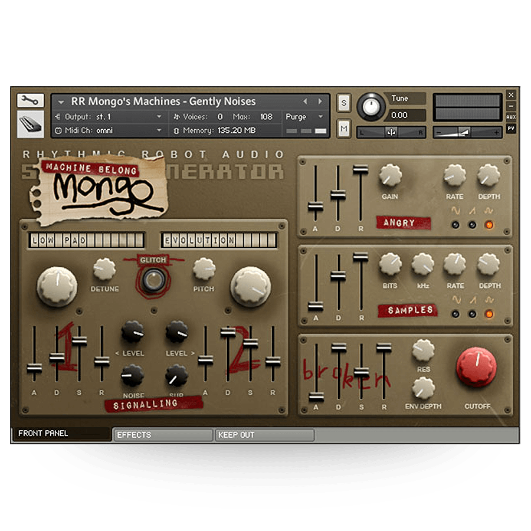The width and height of the screenshot is (531, 531).
Task: Open instrument edit mode via wrench icon
Action: point(31,100)
